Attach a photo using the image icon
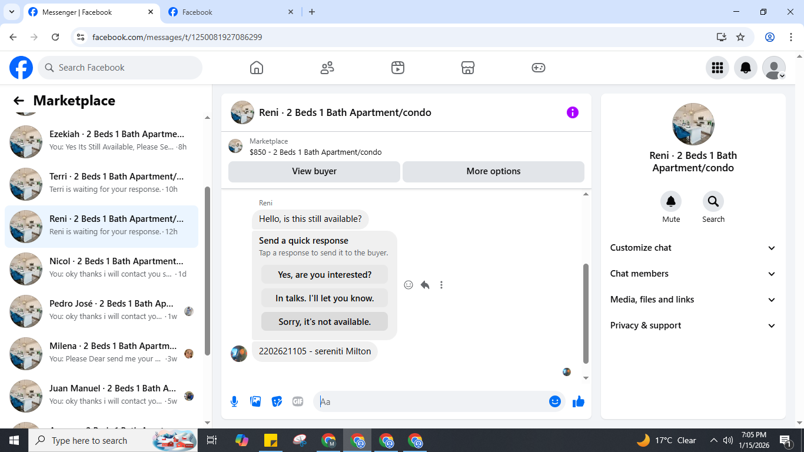The width and height of the screenshot is (804, 452). 255,401
